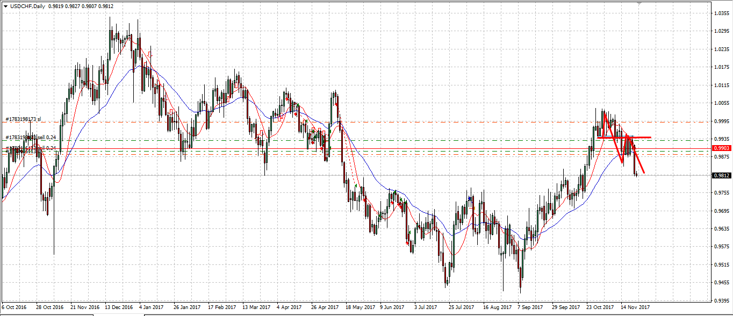Click the 1.0175 price scale label

722,67
